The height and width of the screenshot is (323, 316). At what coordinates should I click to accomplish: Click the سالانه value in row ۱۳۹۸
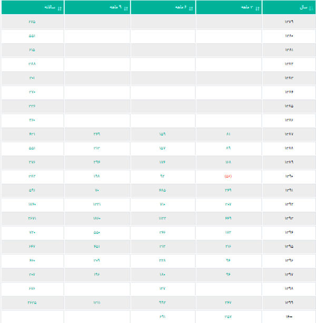[32, 288]
